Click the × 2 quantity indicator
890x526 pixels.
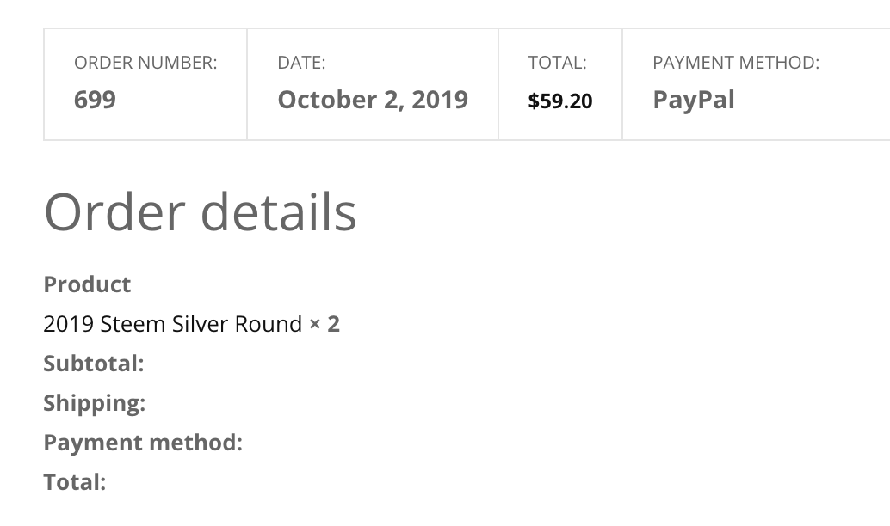click(324, 324)
